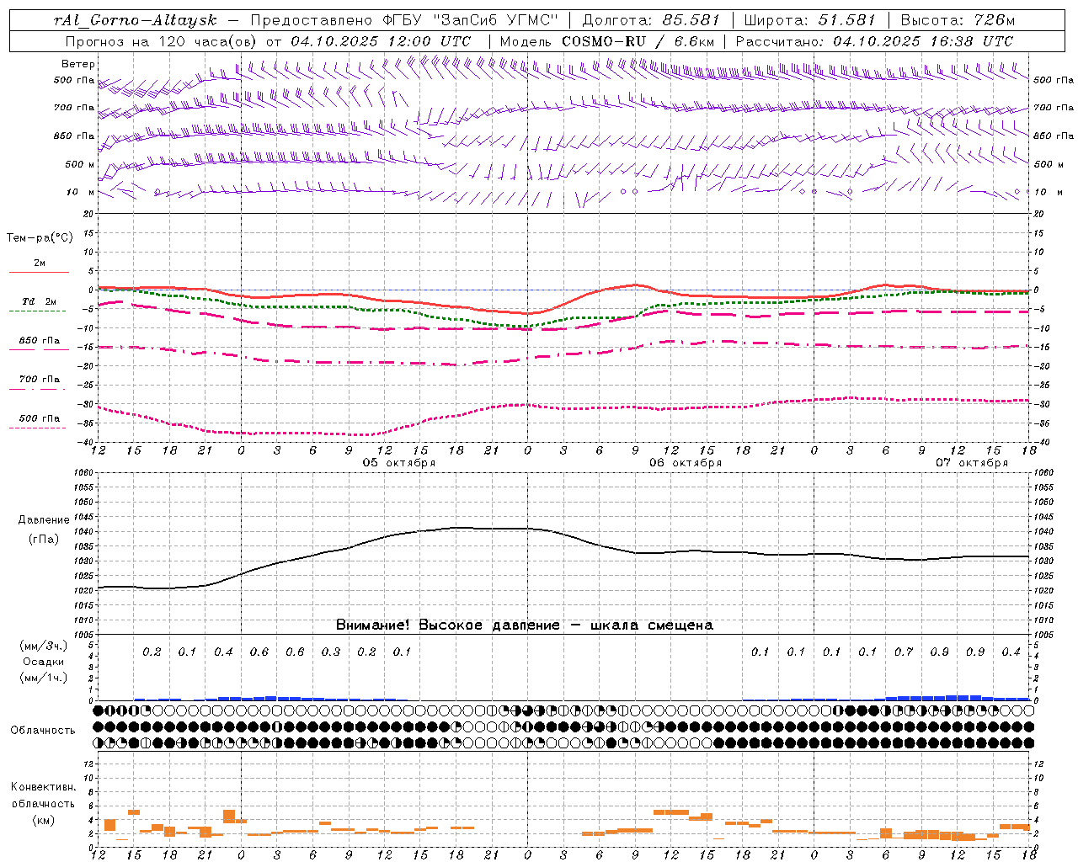Screen dimensions: 1078x862
Task: Click the 0.7 precipitation value
Action: [x=904, y=652]
